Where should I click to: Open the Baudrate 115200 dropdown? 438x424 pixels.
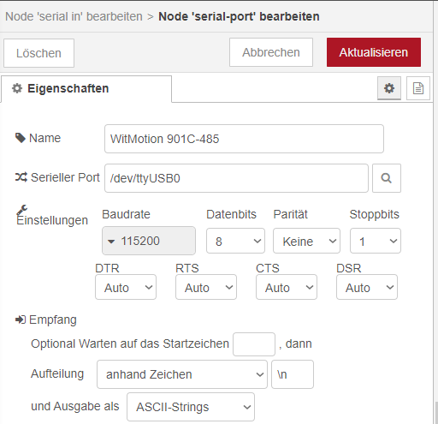coord(149,241)
